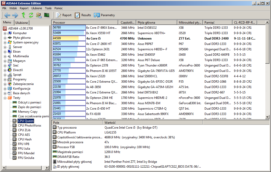Expand the Płyta główna tree node
Screen dimensions: 271x172
[x=5, y=38]
